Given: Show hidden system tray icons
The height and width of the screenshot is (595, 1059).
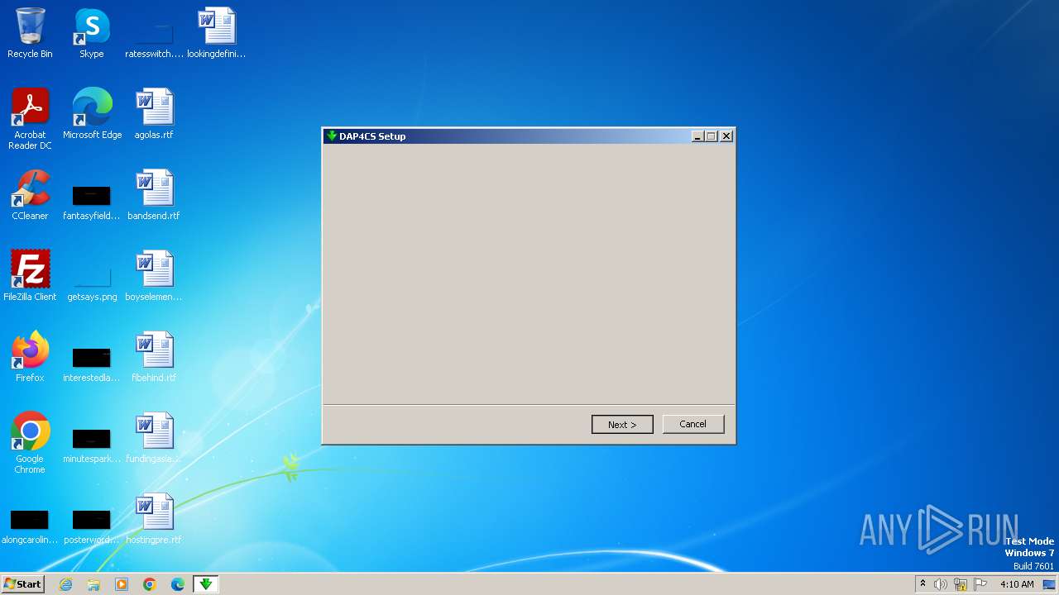Looking at the screenshot, I should [922, 584].
